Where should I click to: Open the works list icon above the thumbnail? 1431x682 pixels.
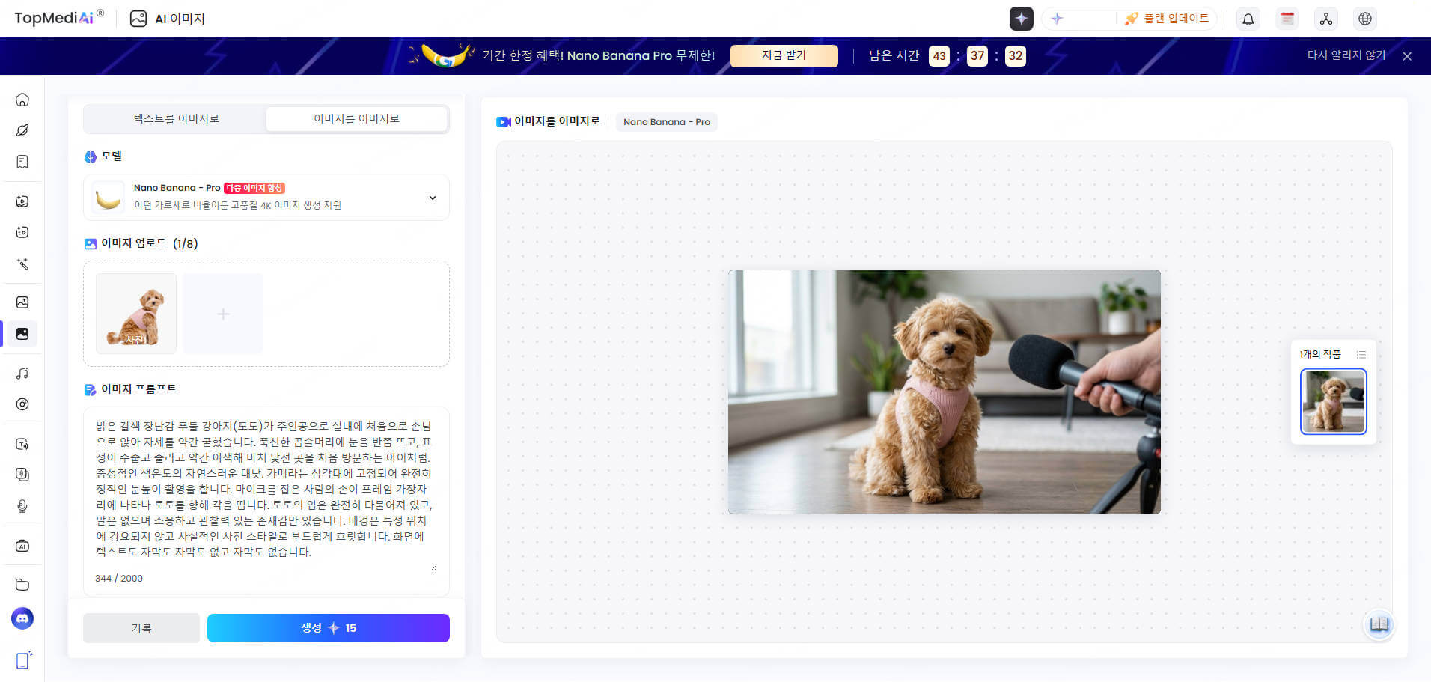(x=1361, y=354)
